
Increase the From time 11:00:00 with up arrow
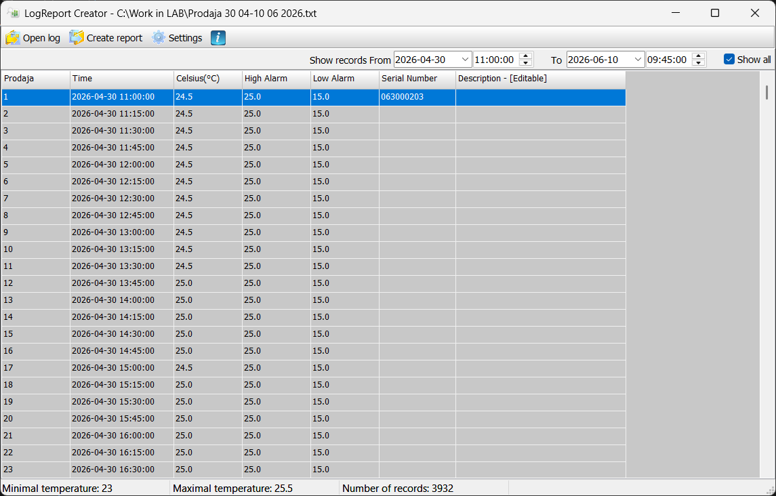tap(526, 56)
